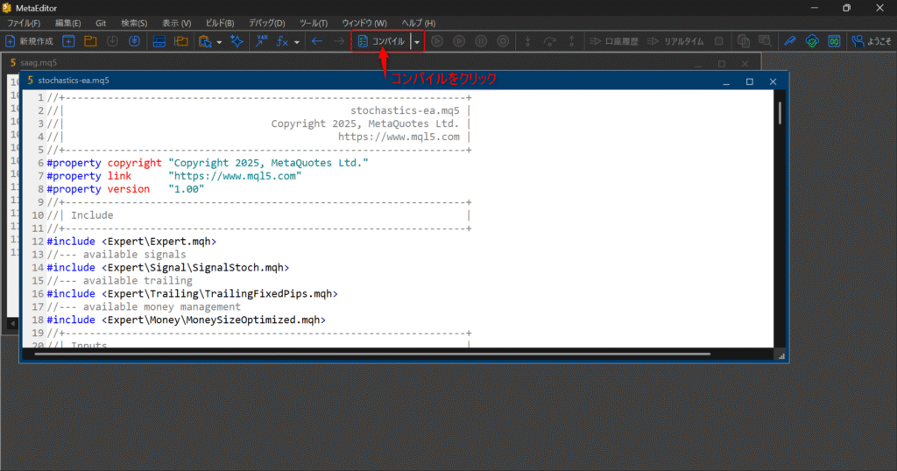Click the "1.00" version string
The image size is (897, 471).
[187, 189]
